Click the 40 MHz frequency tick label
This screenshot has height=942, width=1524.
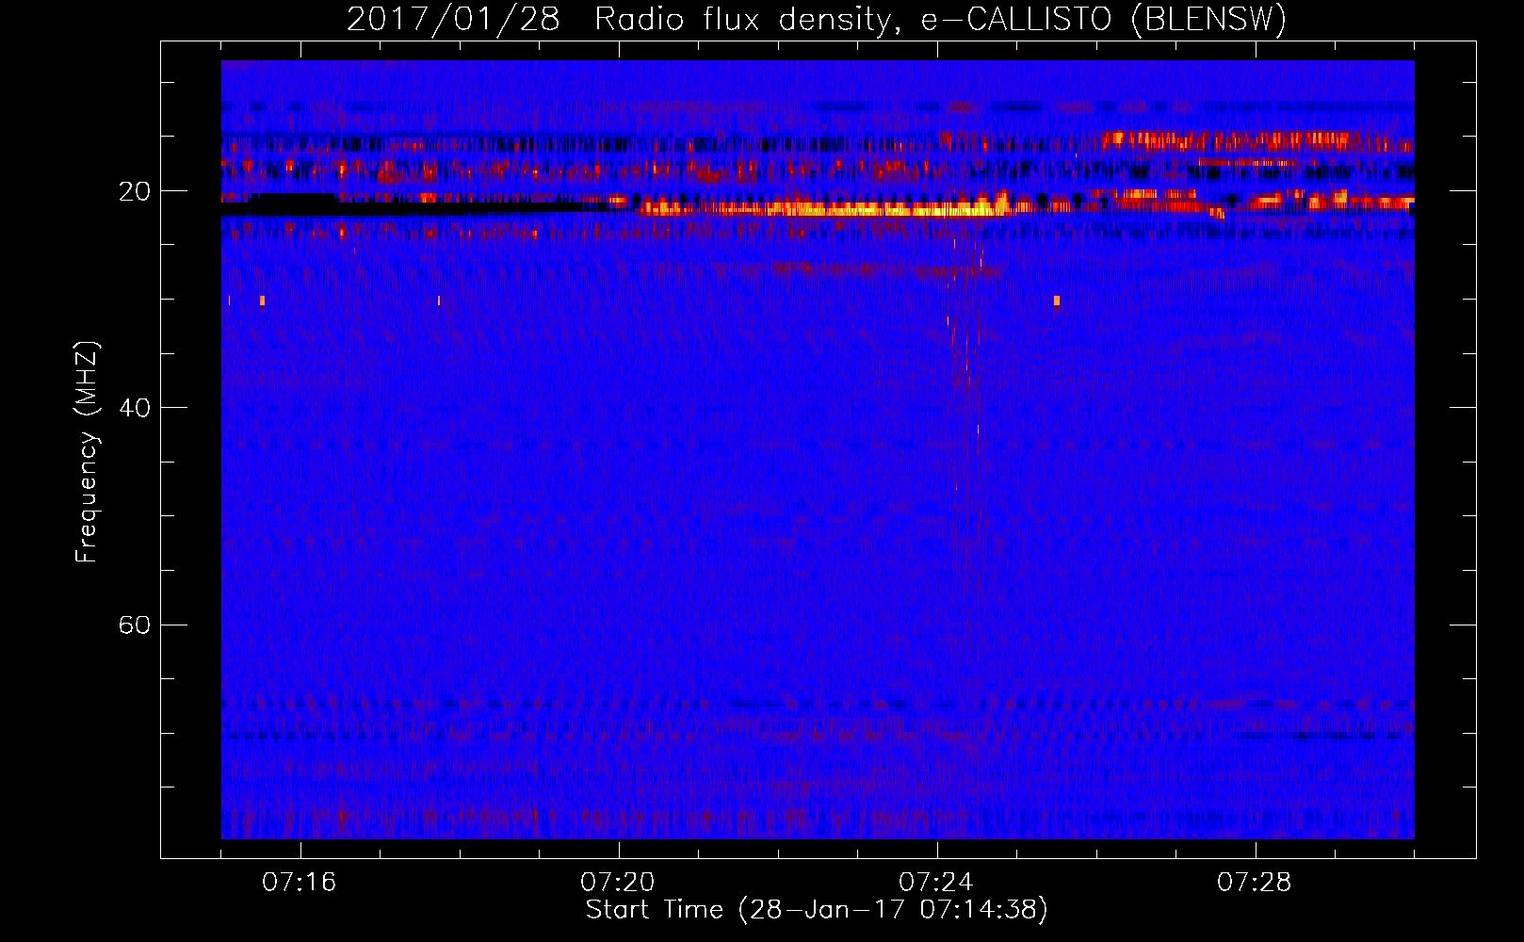point(134,408)
